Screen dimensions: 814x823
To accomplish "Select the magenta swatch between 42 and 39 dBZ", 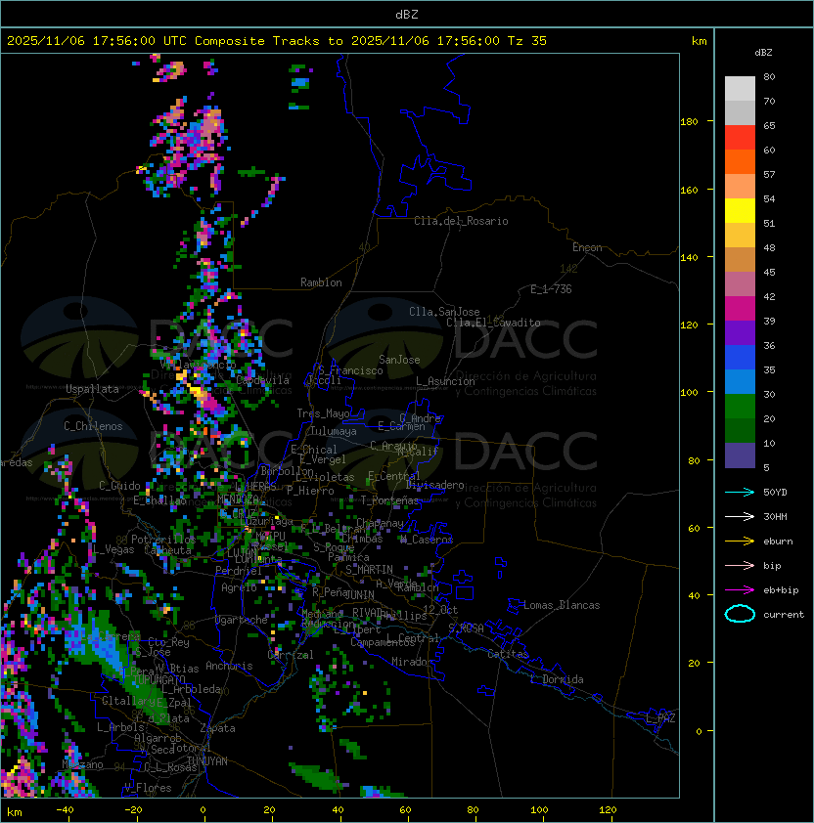I will point(740,309).
